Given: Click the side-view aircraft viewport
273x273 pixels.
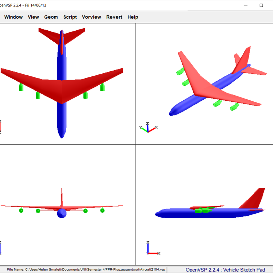Looking at the screenshot, I should 204,205.
